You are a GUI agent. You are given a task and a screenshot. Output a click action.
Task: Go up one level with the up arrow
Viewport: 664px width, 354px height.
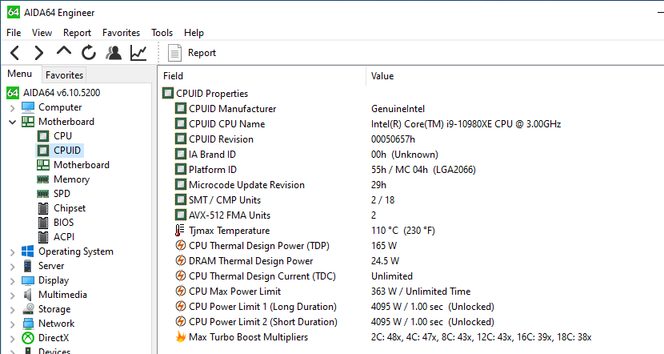pyautogui.click(x=64, y=51)
